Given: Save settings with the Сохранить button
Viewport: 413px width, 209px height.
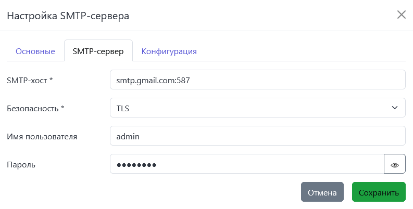Looking at the screenshot, I should click(x=379, y=192).
